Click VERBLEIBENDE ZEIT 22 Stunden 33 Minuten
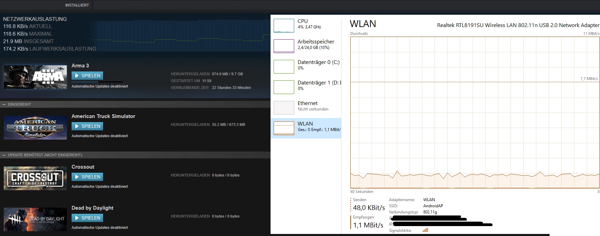600x236 pixels. (x=211, y=88)
